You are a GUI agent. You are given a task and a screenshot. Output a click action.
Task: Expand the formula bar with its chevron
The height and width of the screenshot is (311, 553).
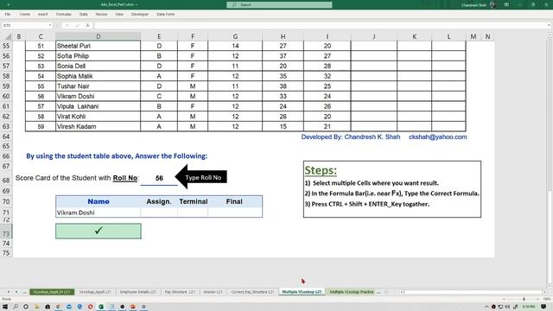[549, 25]
